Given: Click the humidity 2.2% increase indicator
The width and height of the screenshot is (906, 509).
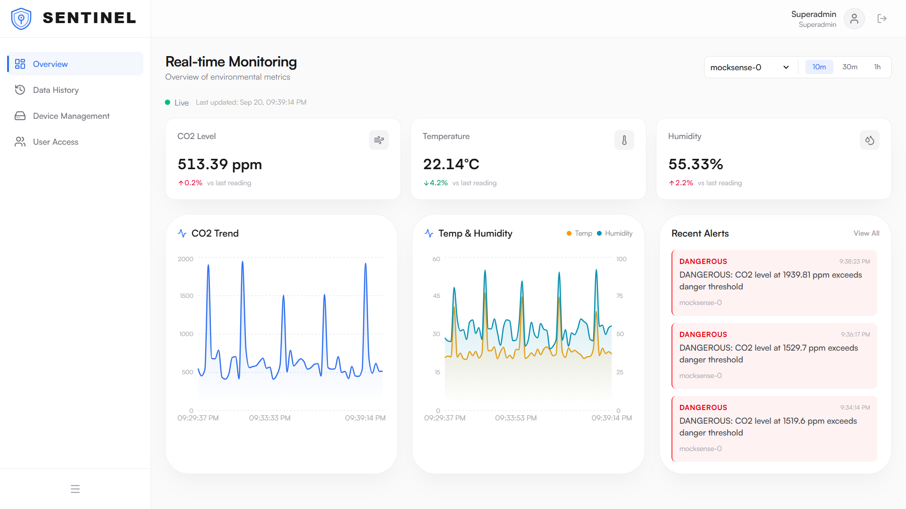Looking at the screenshot, I should pos(681,183).
